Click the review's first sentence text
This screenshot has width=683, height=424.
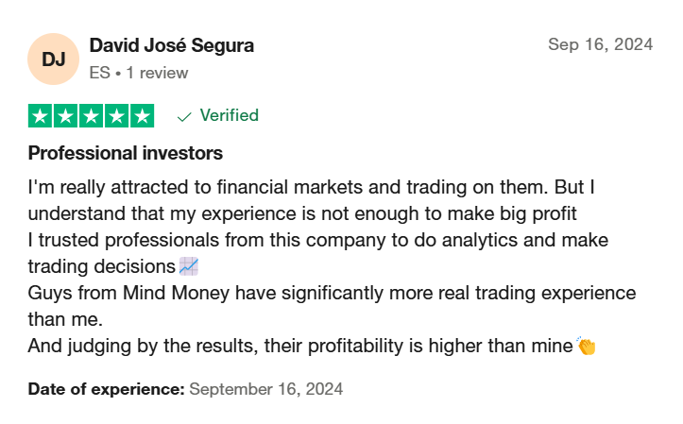tap(288, 187)
